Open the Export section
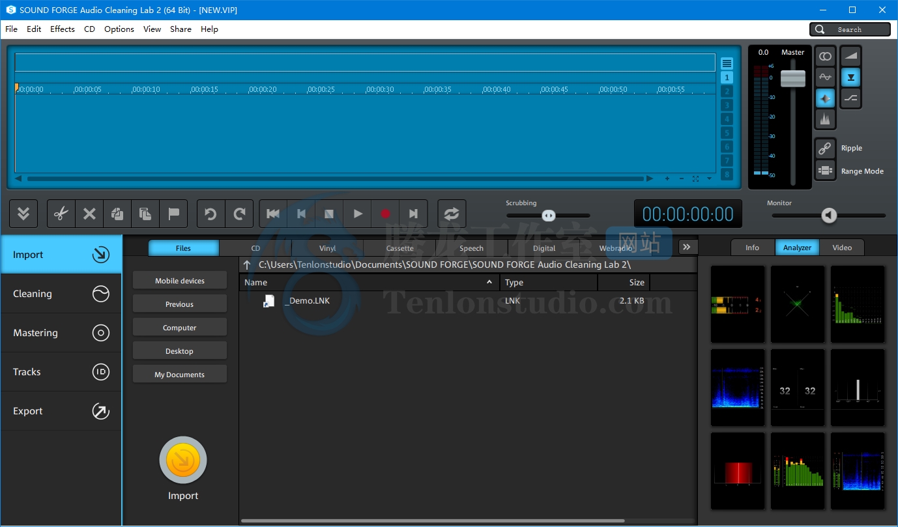 click(x=61, y=411)
